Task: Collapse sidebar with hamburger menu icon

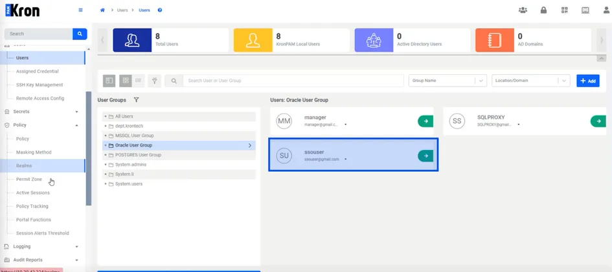Action: pyautogui.click(x=81, y=10)
